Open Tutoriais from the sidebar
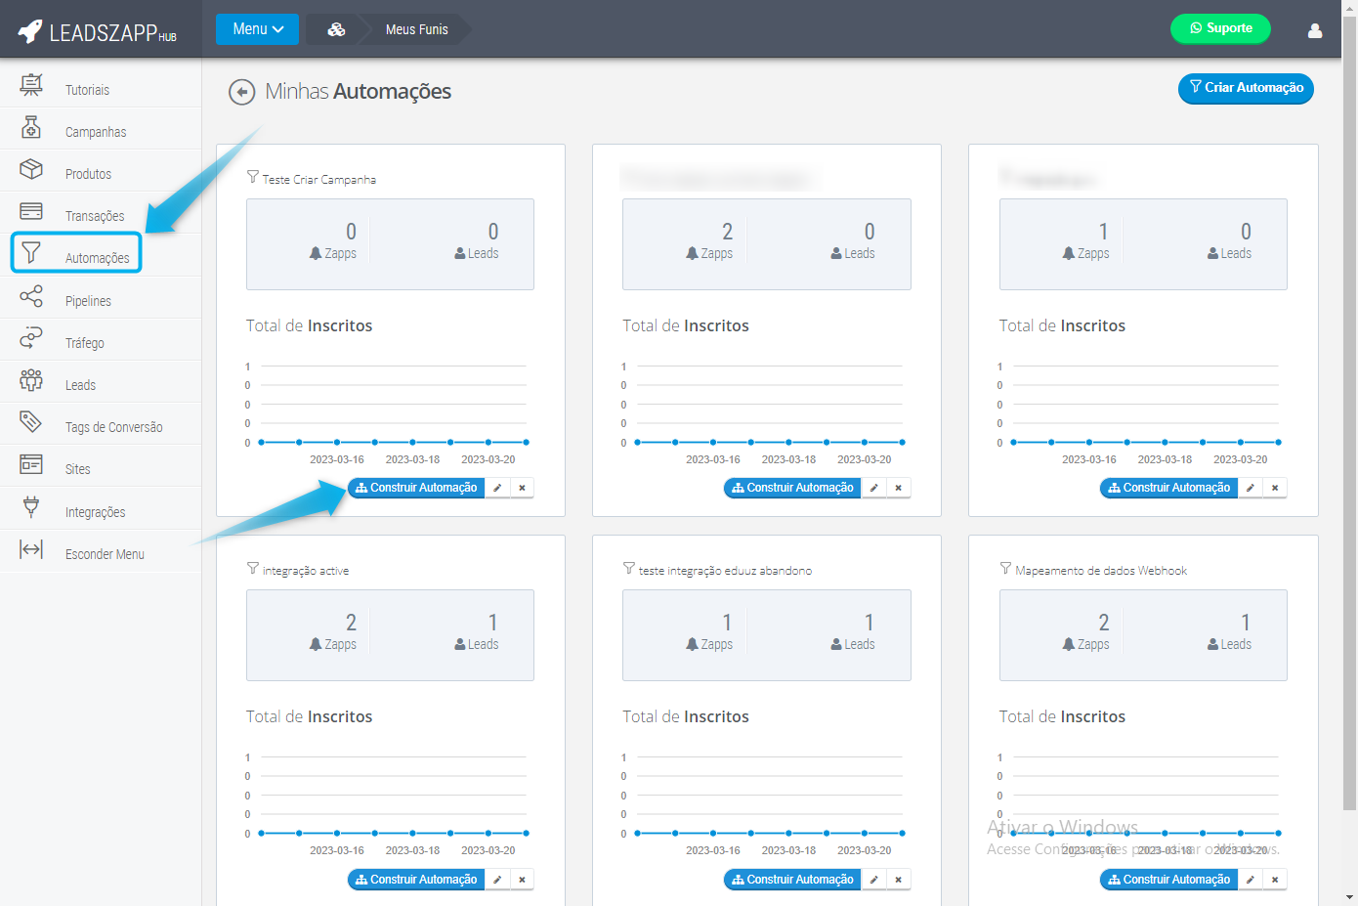Screen dimensions: 1358x906 coord(87,90)
